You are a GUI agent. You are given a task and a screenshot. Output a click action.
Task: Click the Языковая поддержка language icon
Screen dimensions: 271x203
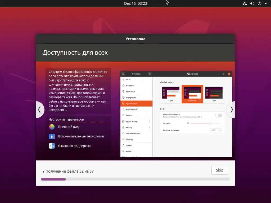pos(52,146)
